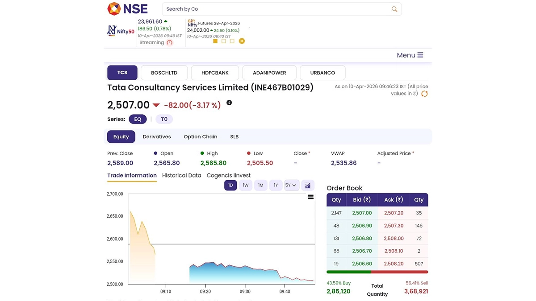Open the Historical Data tab

click(181, 176)
